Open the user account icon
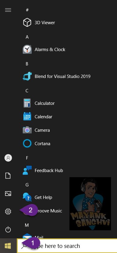The height and width of the screenshot is (253, 117). coord(8,158)
